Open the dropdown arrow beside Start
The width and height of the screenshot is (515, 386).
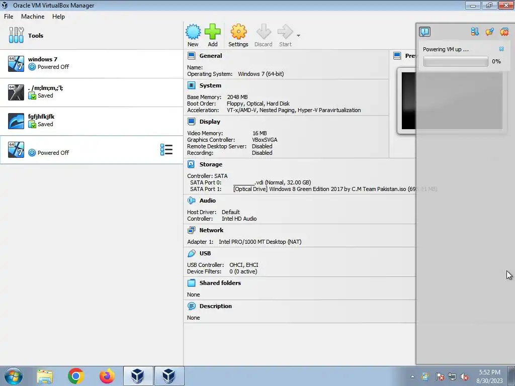[298, 36]
